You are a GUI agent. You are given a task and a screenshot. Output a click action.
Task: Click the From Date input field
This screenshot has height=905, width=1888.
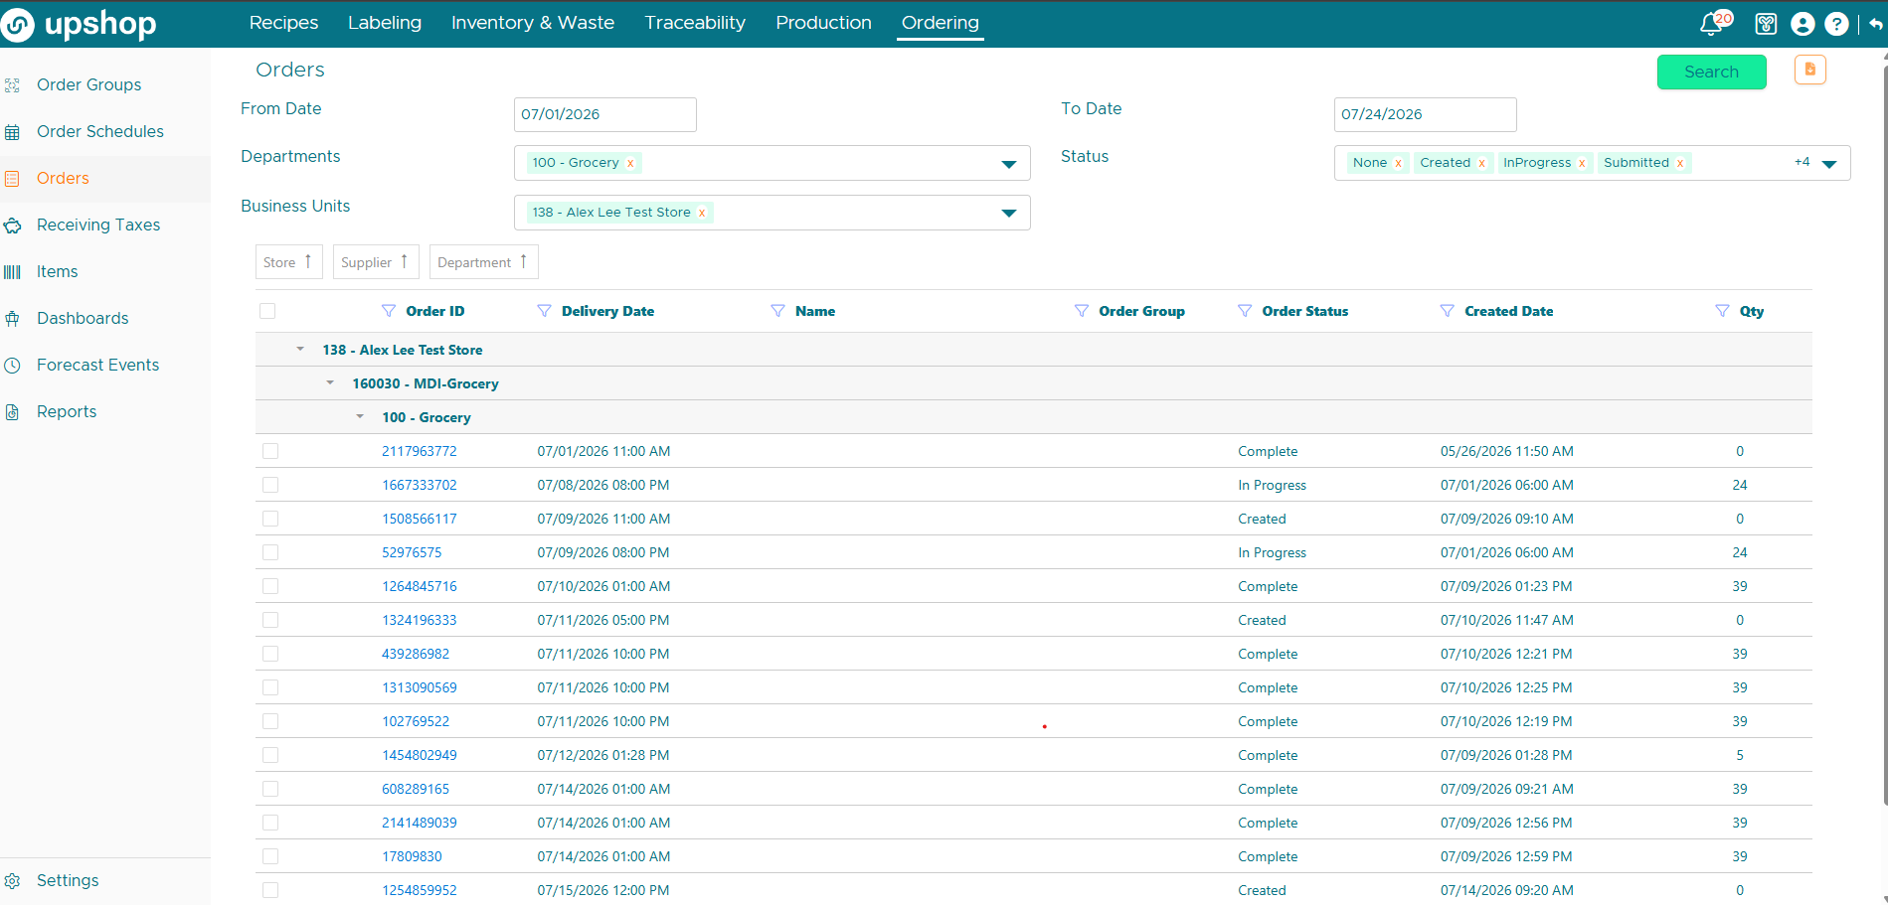[605, 114]
